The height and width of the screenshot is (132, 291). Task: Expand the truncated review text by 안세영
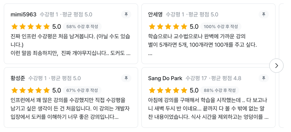click(x=150, y=54)
